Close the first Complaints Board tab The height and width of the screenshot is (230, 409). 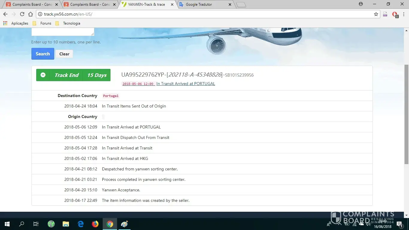pos(57,4)
